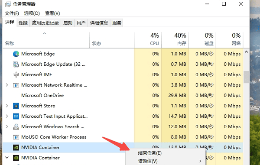Click the Microsoft Edge Update icon
260x165 pixels.
coord(16,64)
